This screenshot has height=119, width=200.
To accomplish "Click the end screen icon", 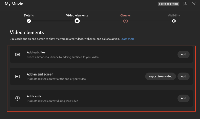I will [17, 76].
